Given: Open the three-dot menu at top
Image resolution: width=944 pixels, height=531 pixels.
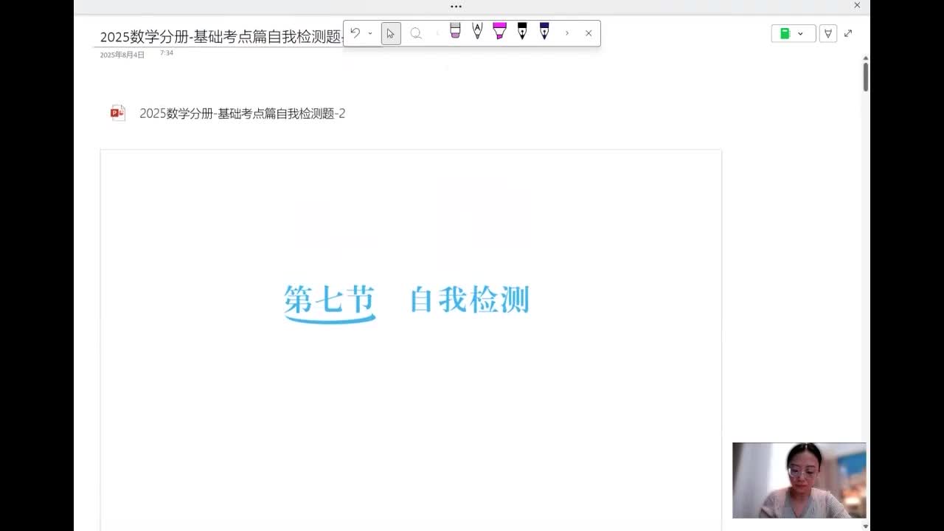Looking at the screenshot, I should coord(456,6).
